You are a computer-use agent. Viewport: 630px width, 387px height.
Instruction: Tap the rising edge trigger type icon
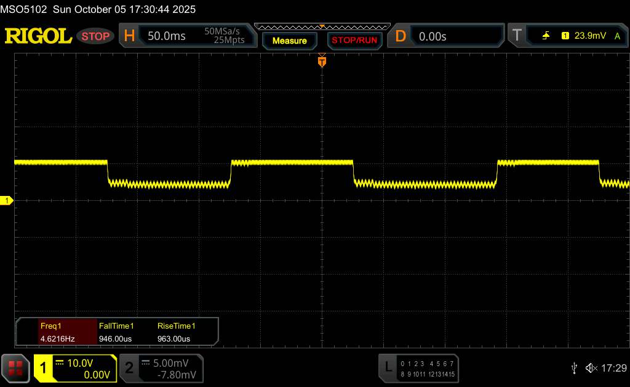[x=546, y=36]
